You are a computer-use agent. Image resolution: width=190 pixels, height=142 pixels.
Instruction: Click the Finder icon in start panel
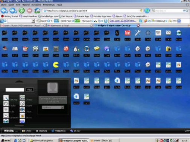6,104
